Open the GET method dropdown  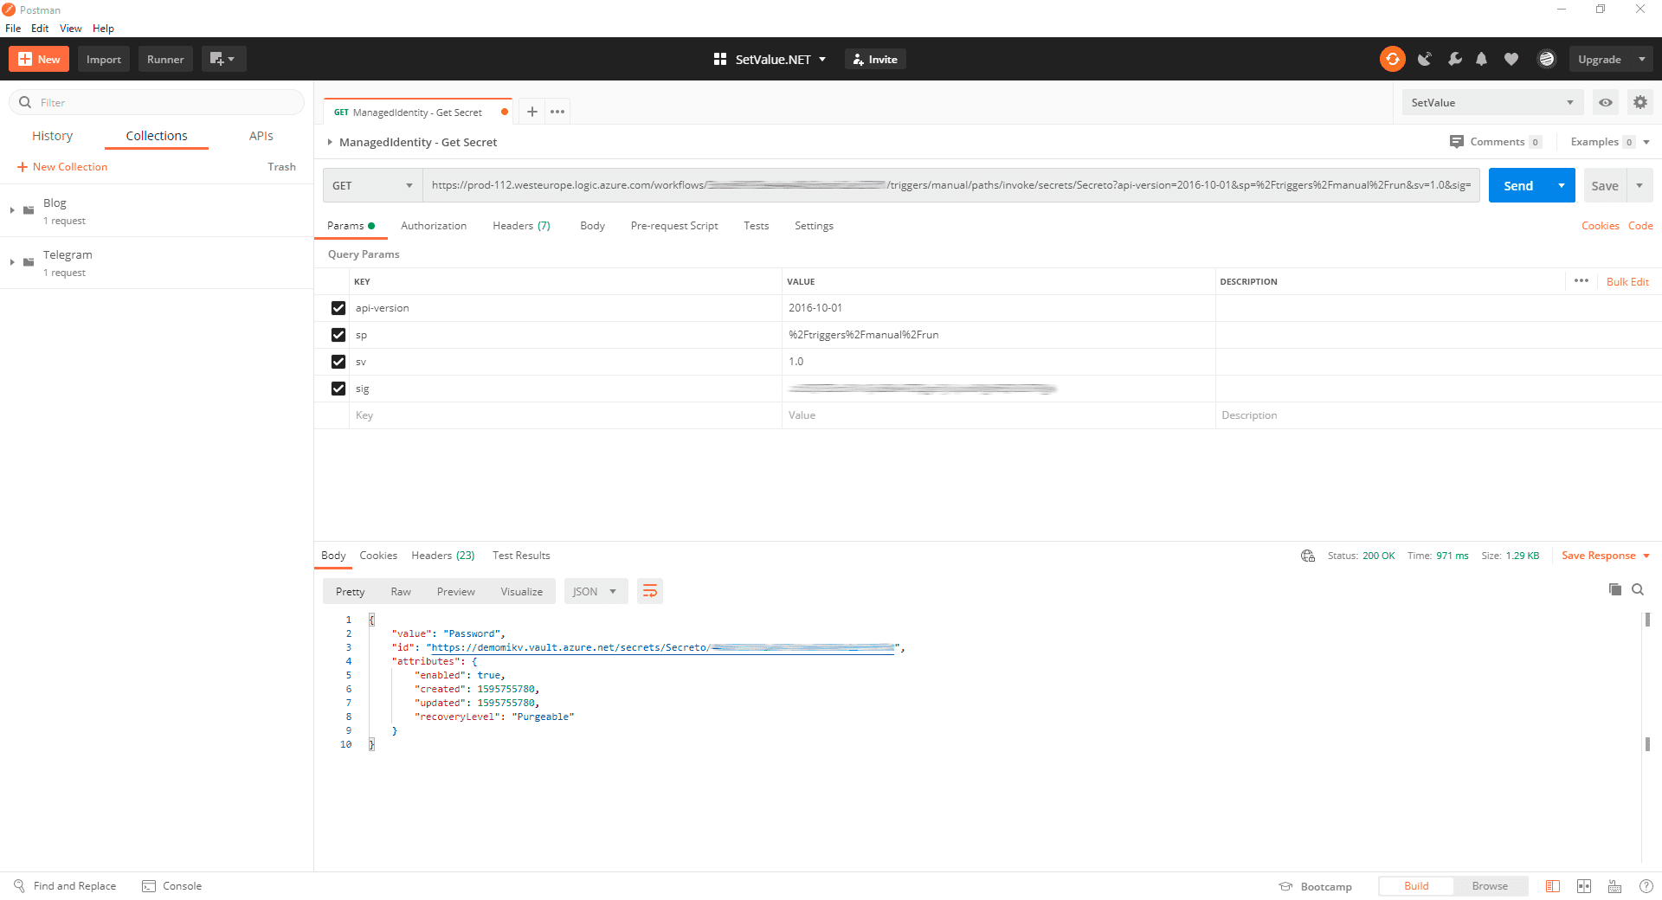tap(373, 185)
